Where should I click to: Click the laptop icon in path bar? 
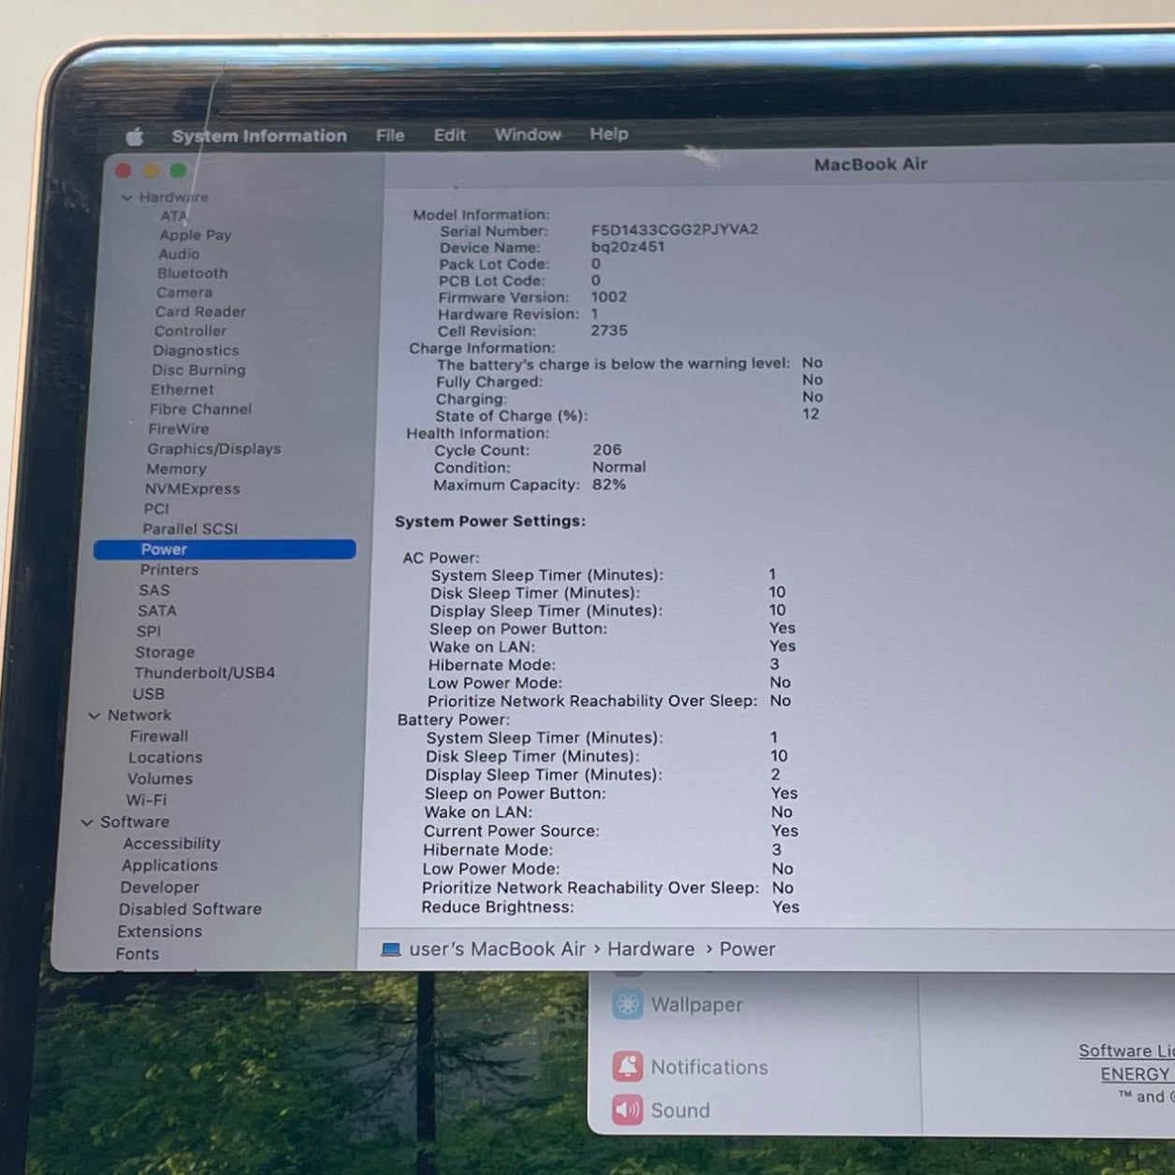[391, 950]
